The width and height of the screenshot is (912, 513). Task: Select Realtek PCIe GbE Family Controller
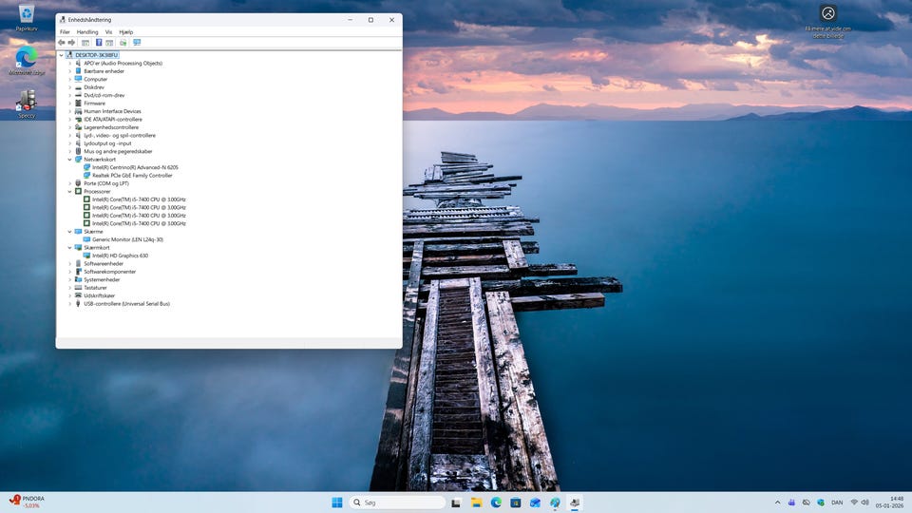pos(132,176)
